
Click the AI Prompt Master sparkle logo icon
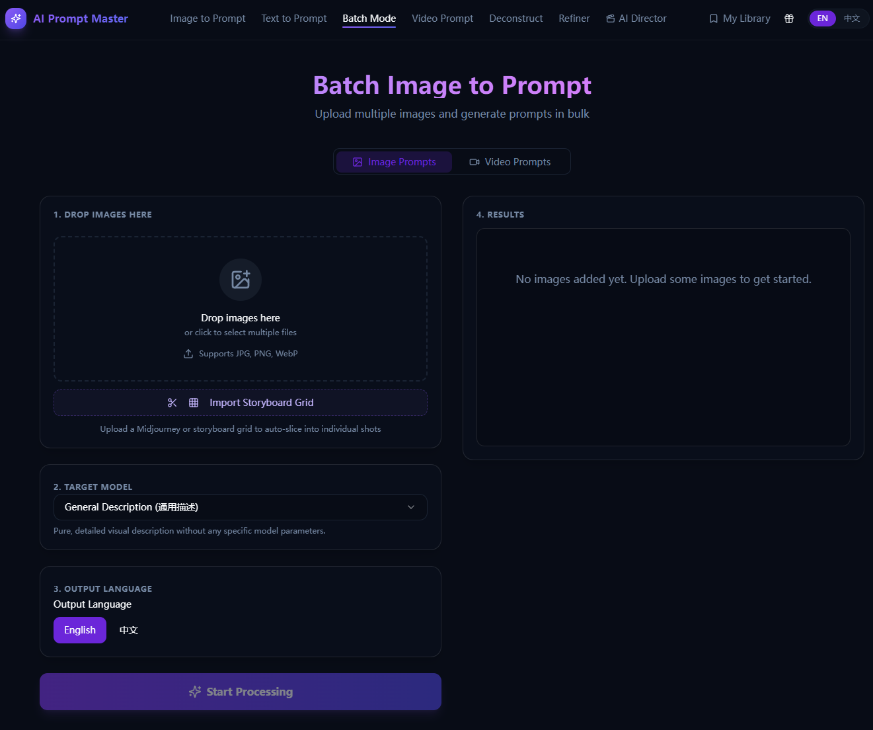click(x=16, y=19)
